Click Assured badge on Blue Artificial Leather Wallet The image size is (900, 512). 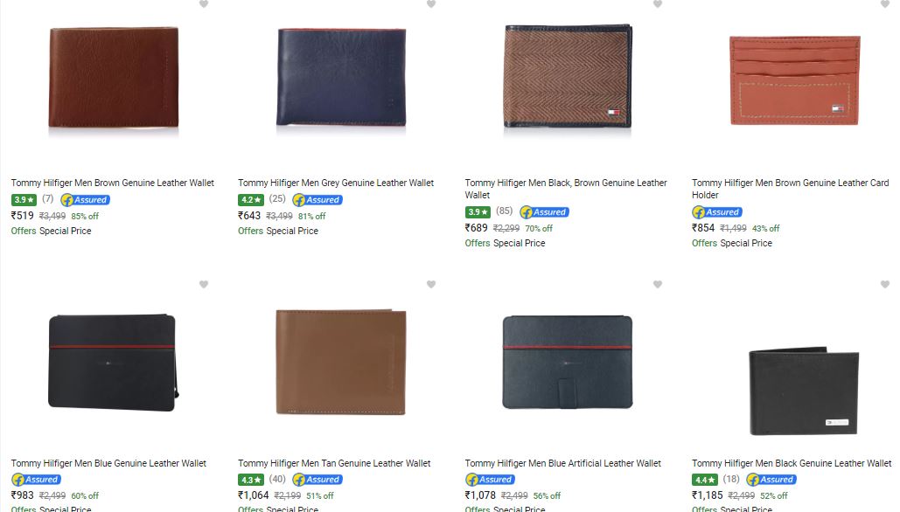(490, 480)
